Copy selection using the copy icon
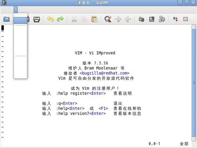197x148 pixels. pos(84,19)
